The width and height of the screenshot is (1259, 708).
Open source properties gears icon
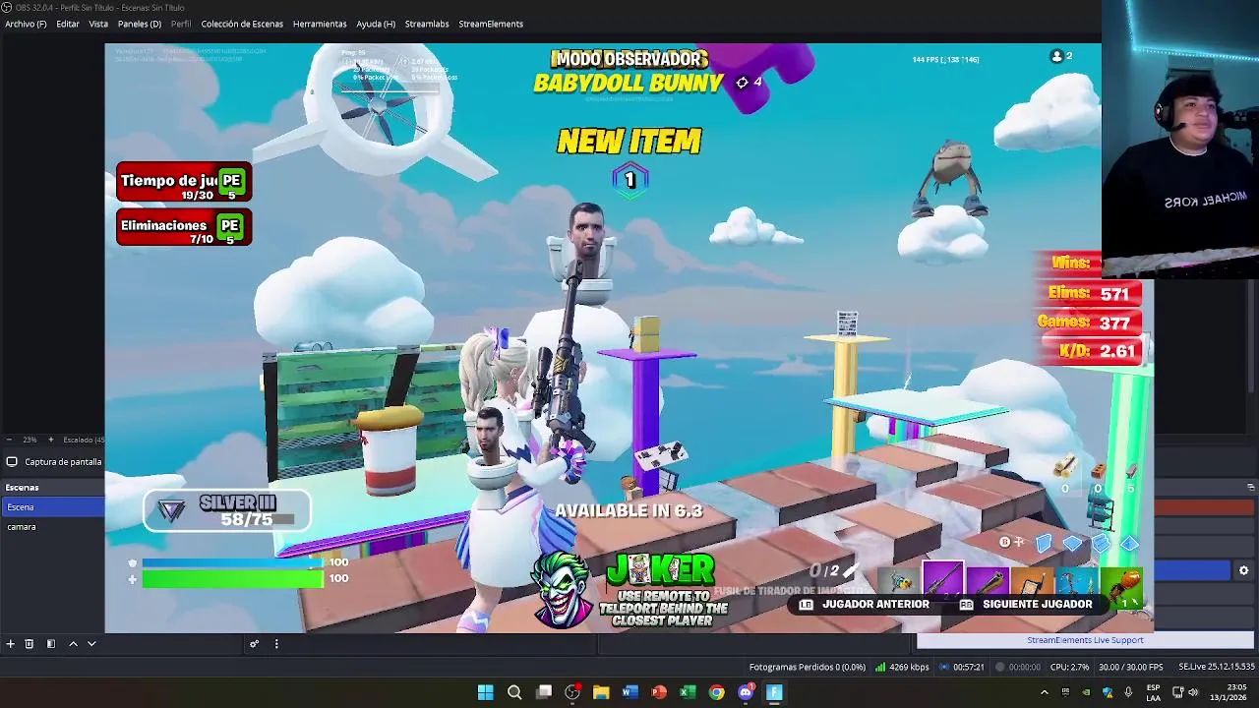(254, 643)
